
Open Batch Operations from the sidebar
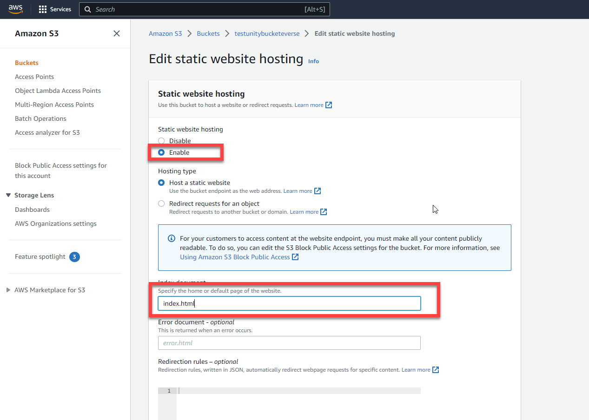[40, 118]
